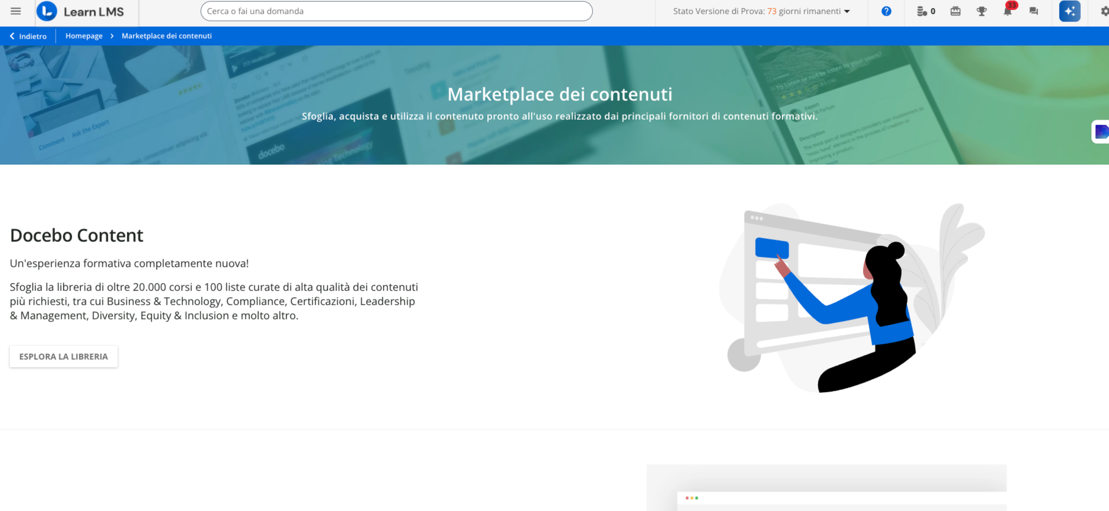Click the ESPLORA LA LIBRERIA button
The width and height of the screenshot is (1109, 511).
tap(64, 356)
